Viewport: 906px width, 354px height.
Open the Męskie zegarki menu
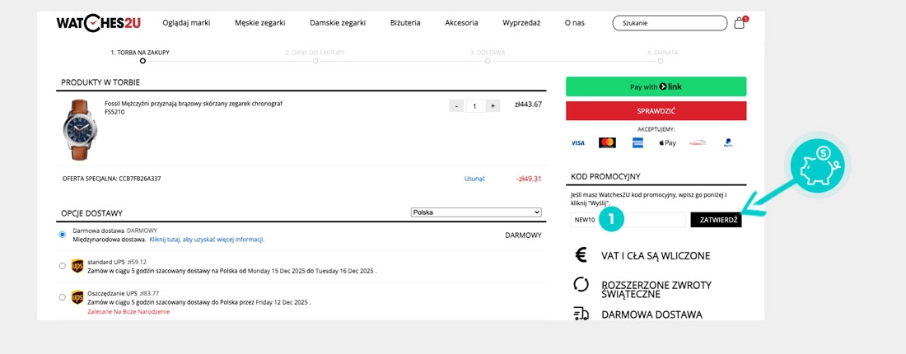(260, 23)
